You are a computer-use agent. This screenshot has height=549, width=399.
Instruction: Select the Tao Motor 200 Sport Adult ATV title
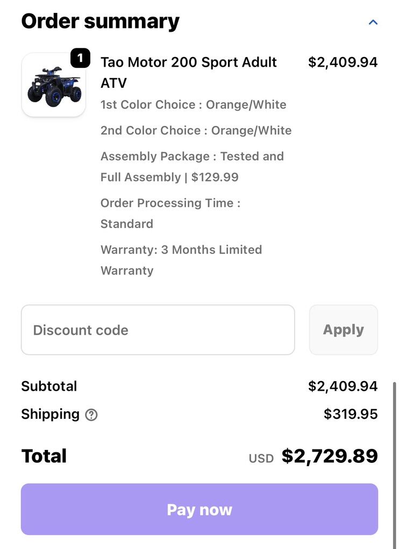pos(188,72)
